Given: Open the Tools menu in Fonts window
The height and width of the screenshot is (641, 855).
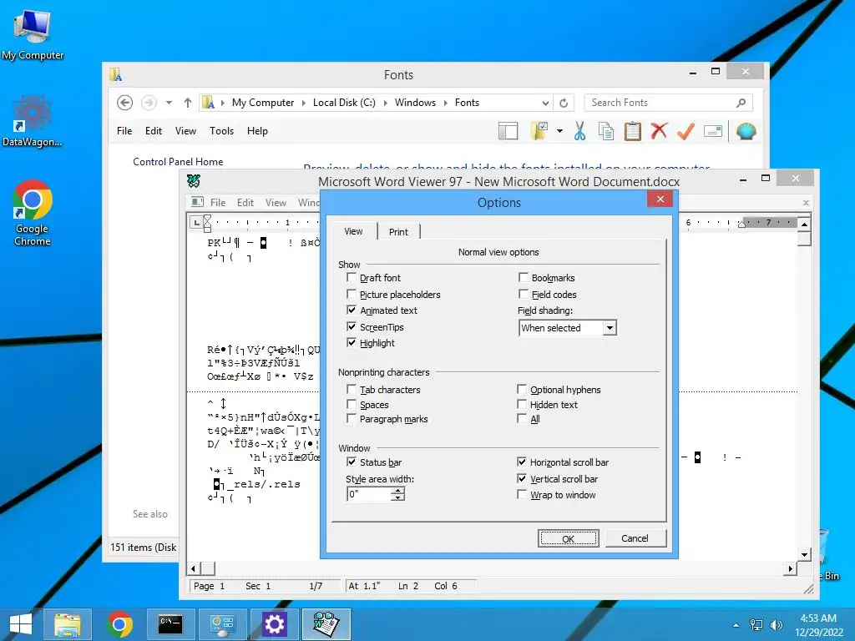Looking at the screenshot, I should (x=221, y=131).
